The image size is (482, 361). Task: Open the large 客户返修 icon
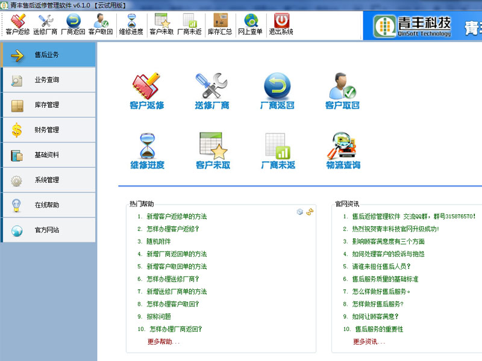point(147,91)
